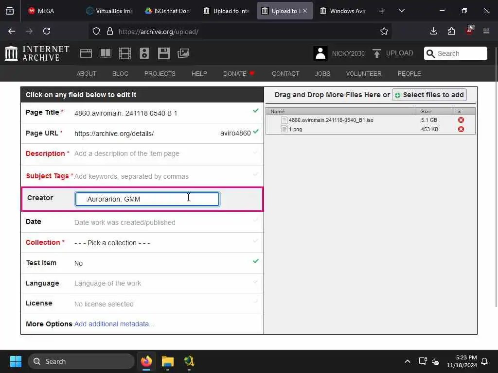Image resolution: width=498 pixels, height=373 pixels.
Task: Open the Firefox application menu
Action: pos(486,31)
